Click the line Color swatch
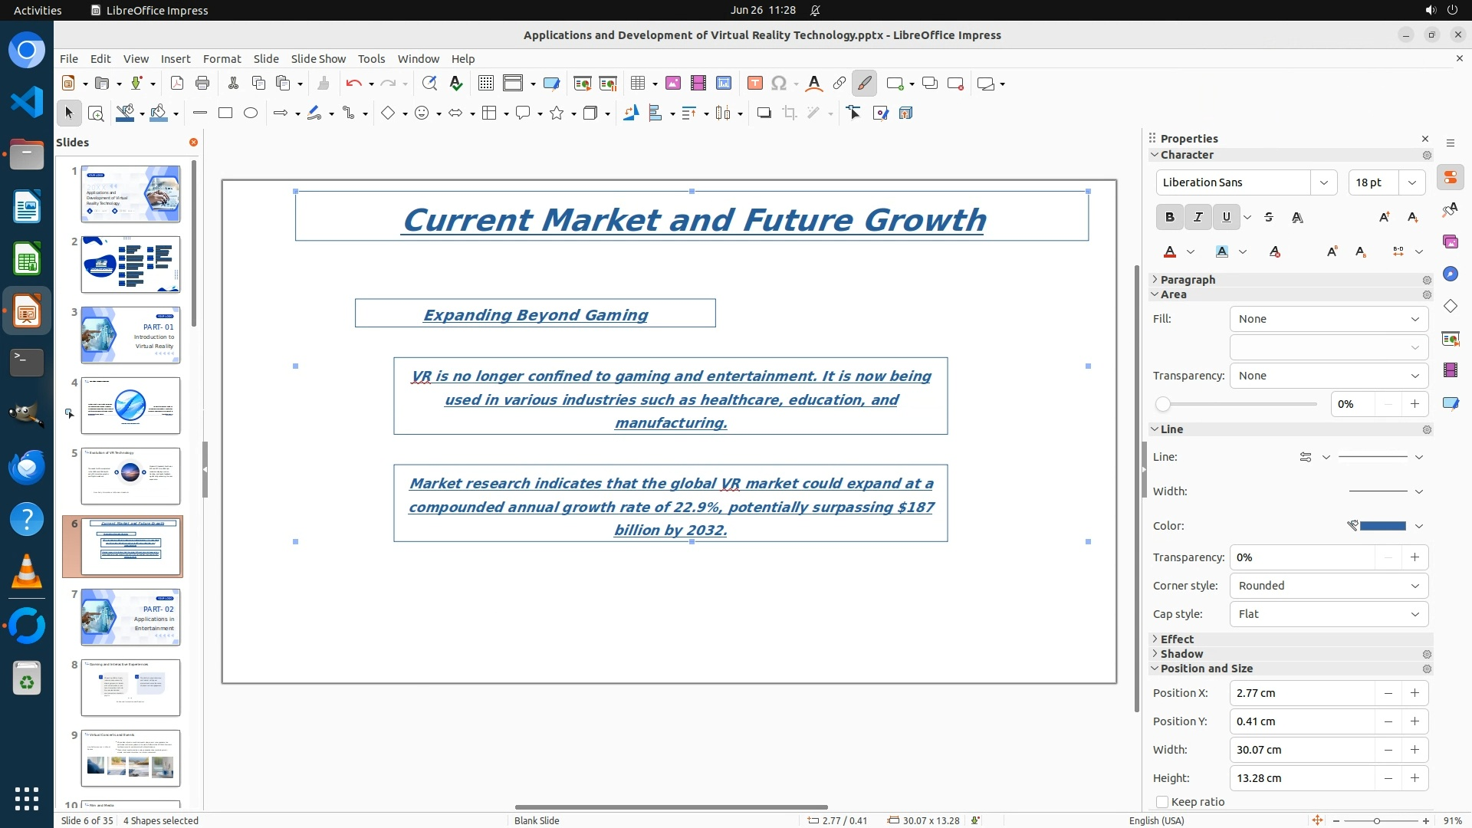The height and width of the screenshot is (828, 1472). pyautogui.click(x=1382, y=526)
